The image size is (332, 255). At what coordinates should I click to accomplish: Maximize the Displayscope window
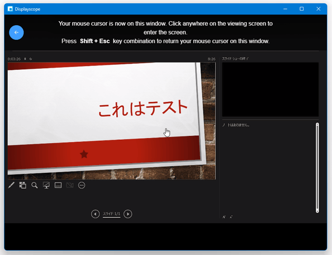tap(302, 9)
